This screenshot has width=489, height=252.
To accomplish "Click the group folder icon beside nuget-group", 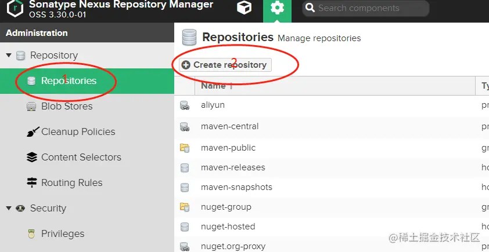I will 185,207.
